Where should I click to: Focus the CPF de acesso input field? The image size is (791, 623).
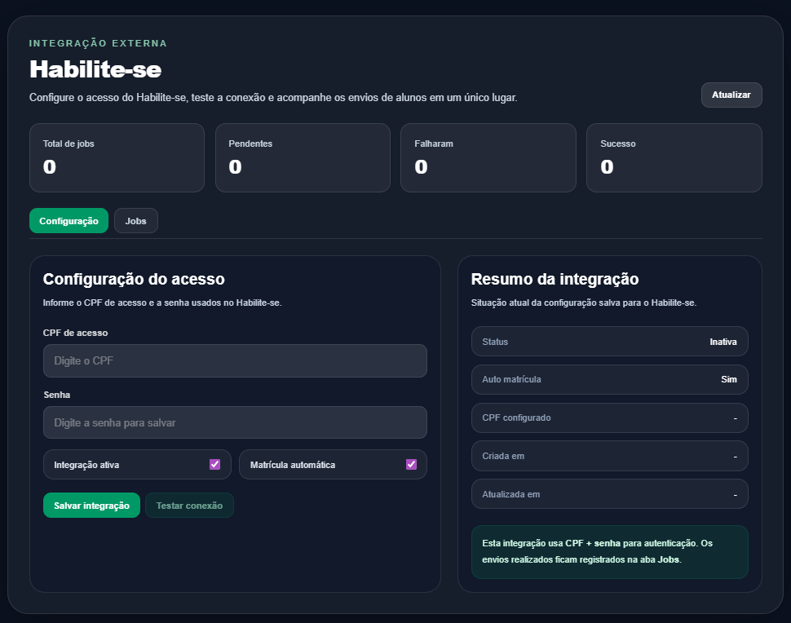click(235, 360)
